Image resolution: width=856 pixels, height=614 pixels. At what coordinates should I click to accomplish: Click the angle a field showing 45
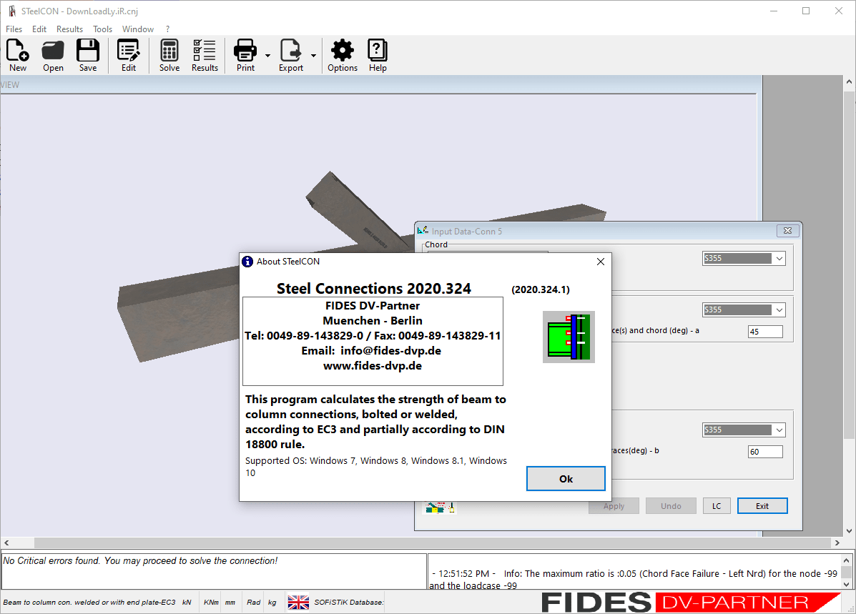765,331
